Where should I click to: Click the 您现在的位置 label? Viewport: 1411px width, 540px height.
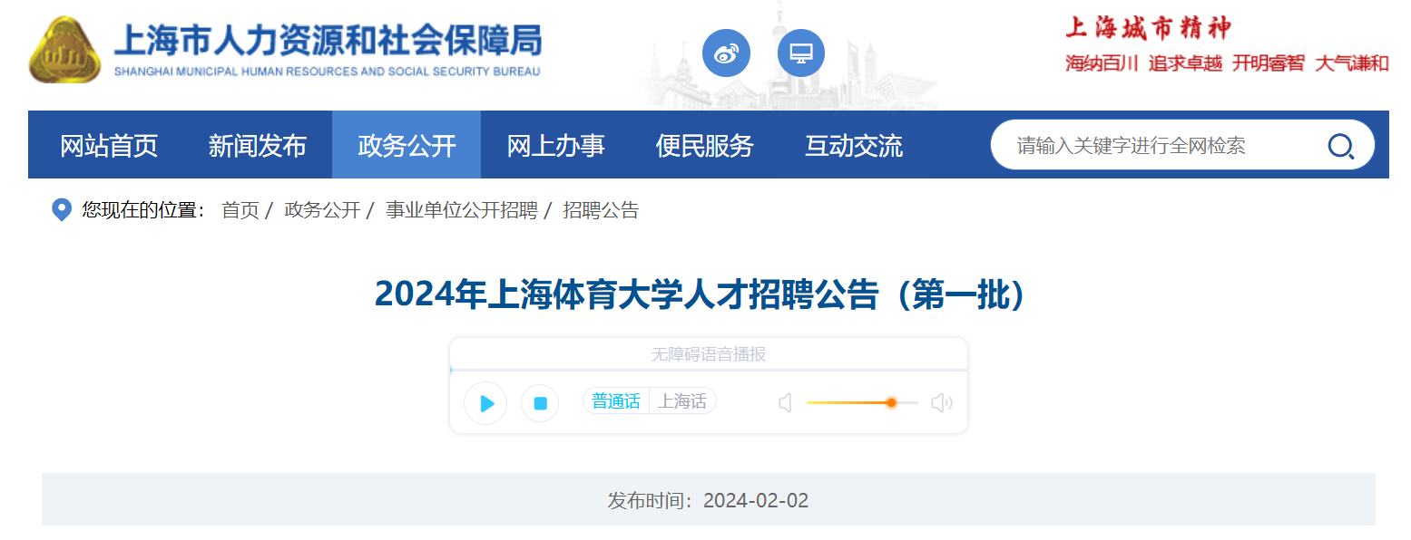144,210
